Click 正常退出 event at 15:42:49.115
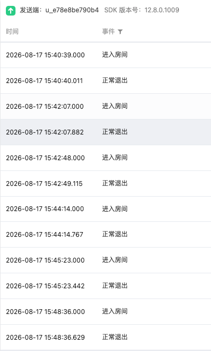This screenshot has height=351, width=211. 115,183
